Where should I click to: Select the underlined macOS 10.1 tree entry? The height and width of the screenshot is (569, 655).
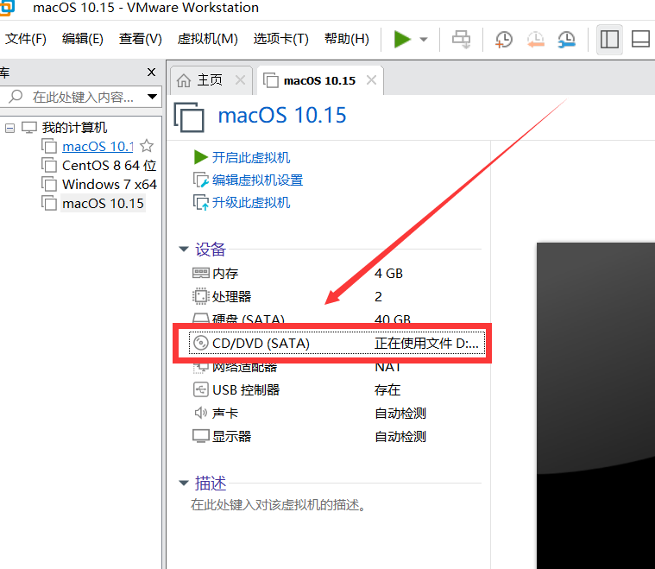98,146
